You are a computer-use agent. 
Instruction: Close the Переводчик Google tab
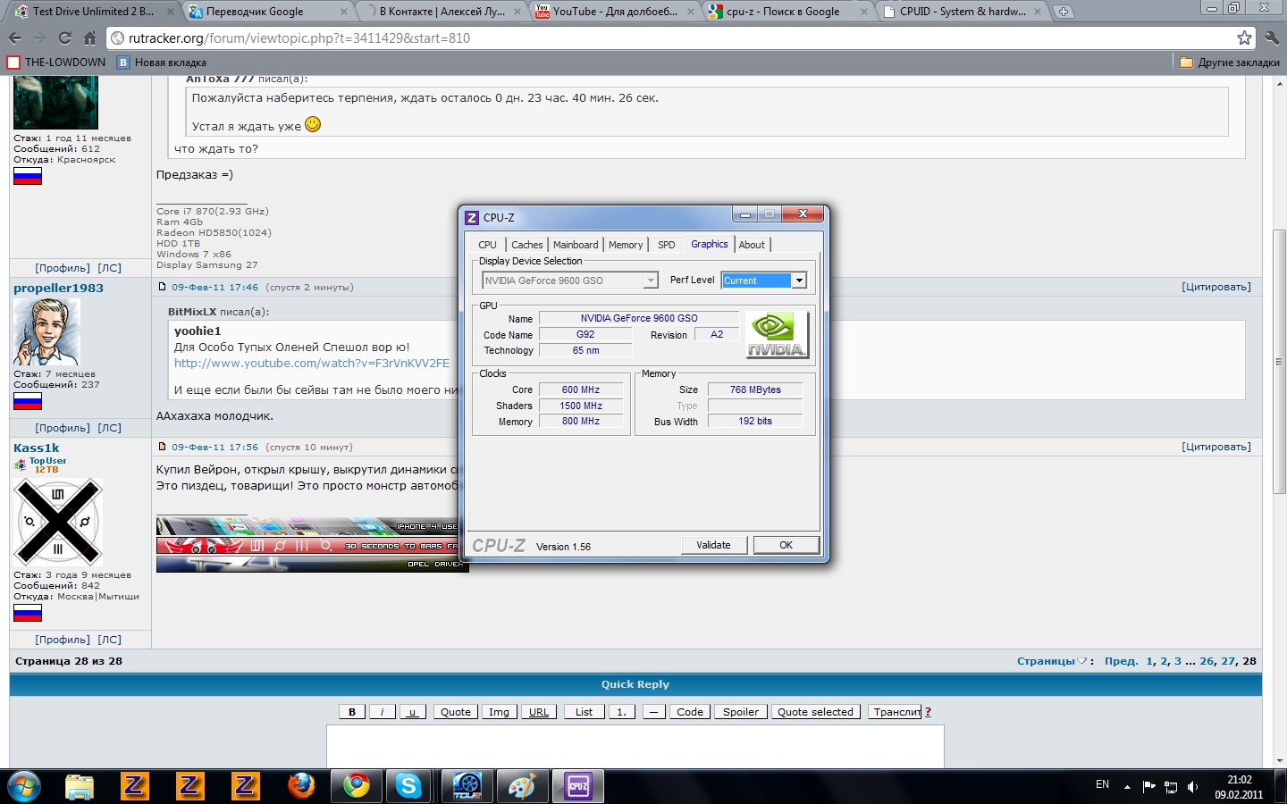[344, 12]
